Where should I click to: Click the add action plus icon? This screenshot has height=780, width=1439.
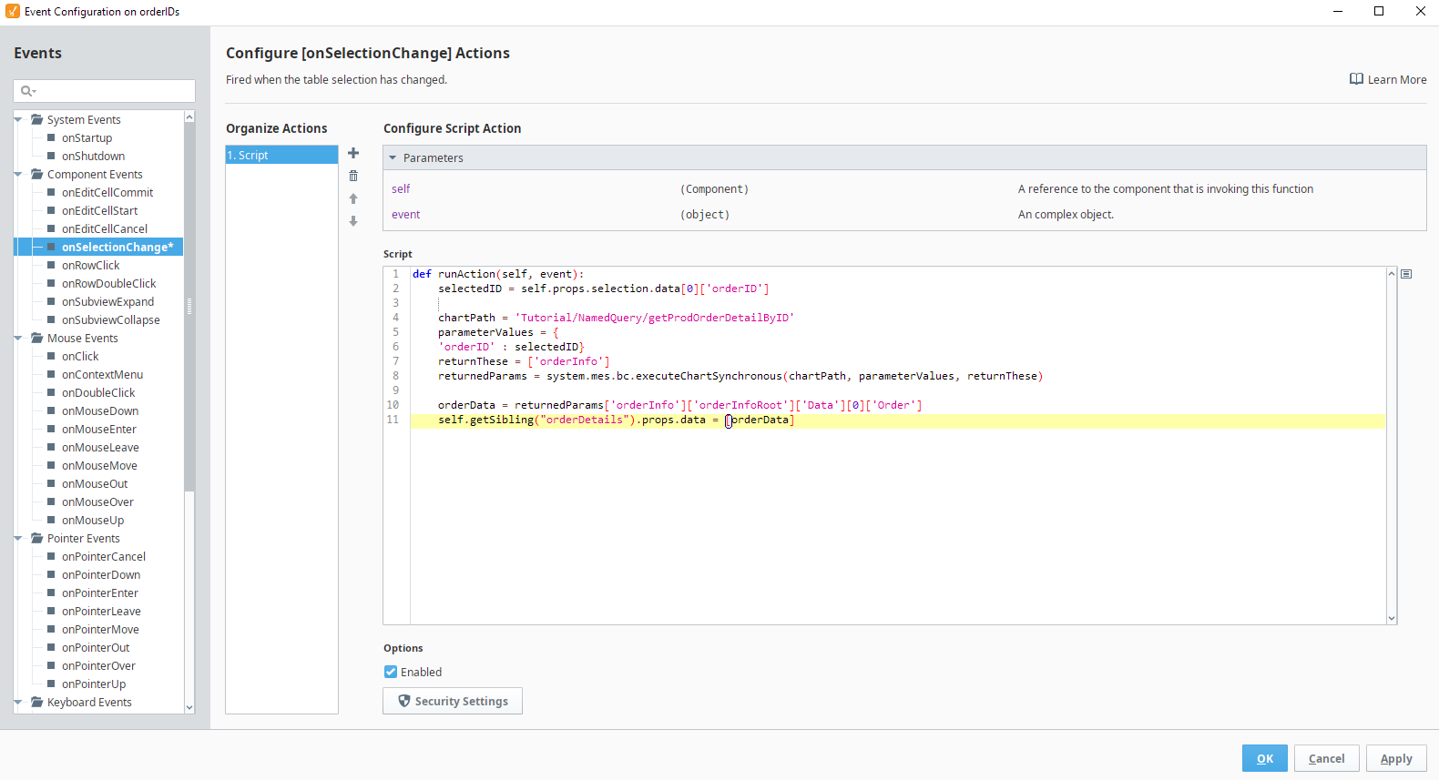(353, 154)
